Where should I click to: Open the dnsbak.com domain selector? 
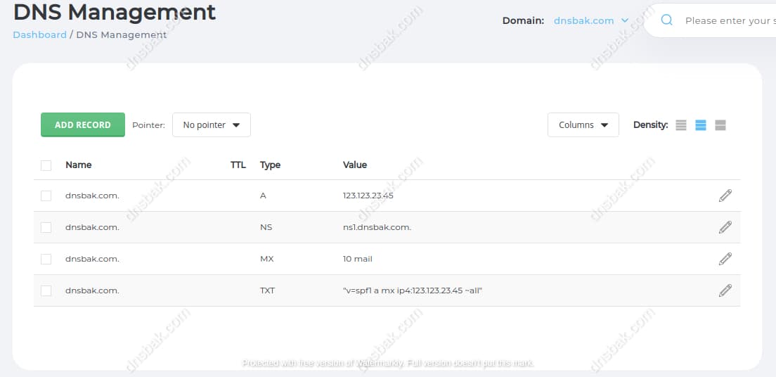pyautogui.click(x=590, y=20)
